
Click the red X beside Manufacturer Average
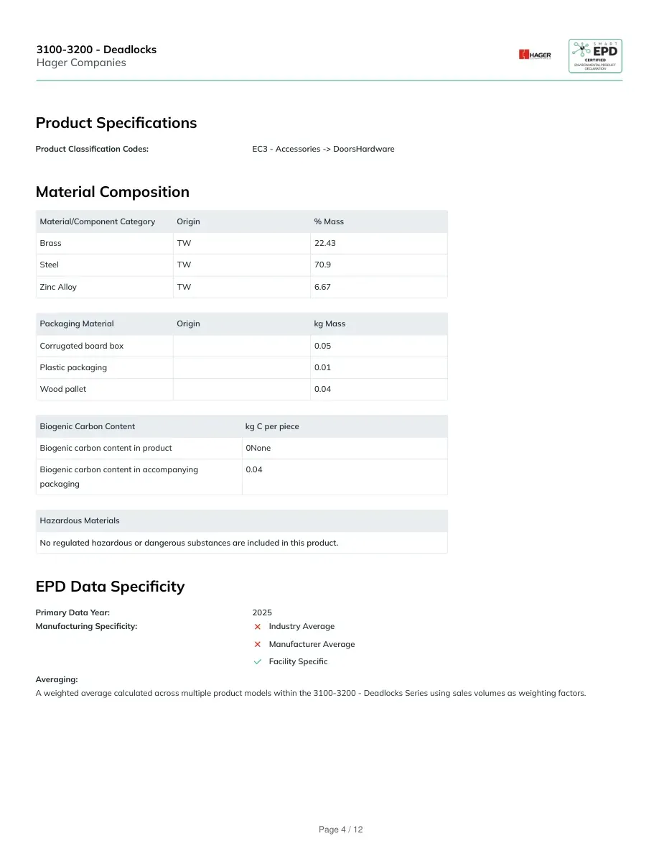coord(258,644)
